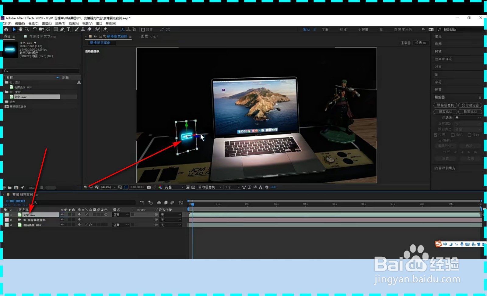Click the 跟踪摄像机 button
The image size is (487, 296).
(445, 105)
